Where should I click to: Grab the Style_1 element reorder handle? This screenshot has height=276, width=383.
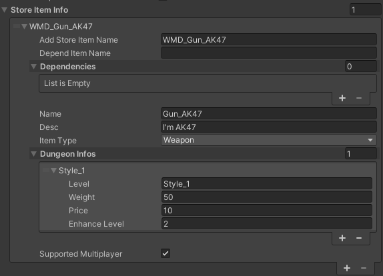[46, 170]
